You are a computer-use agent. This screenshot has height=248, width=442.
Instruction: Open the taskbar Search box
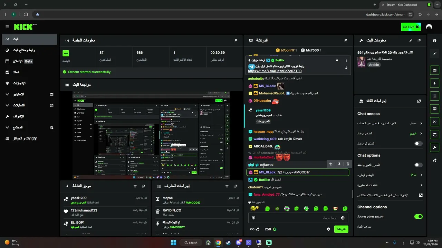tap(191, 242)
